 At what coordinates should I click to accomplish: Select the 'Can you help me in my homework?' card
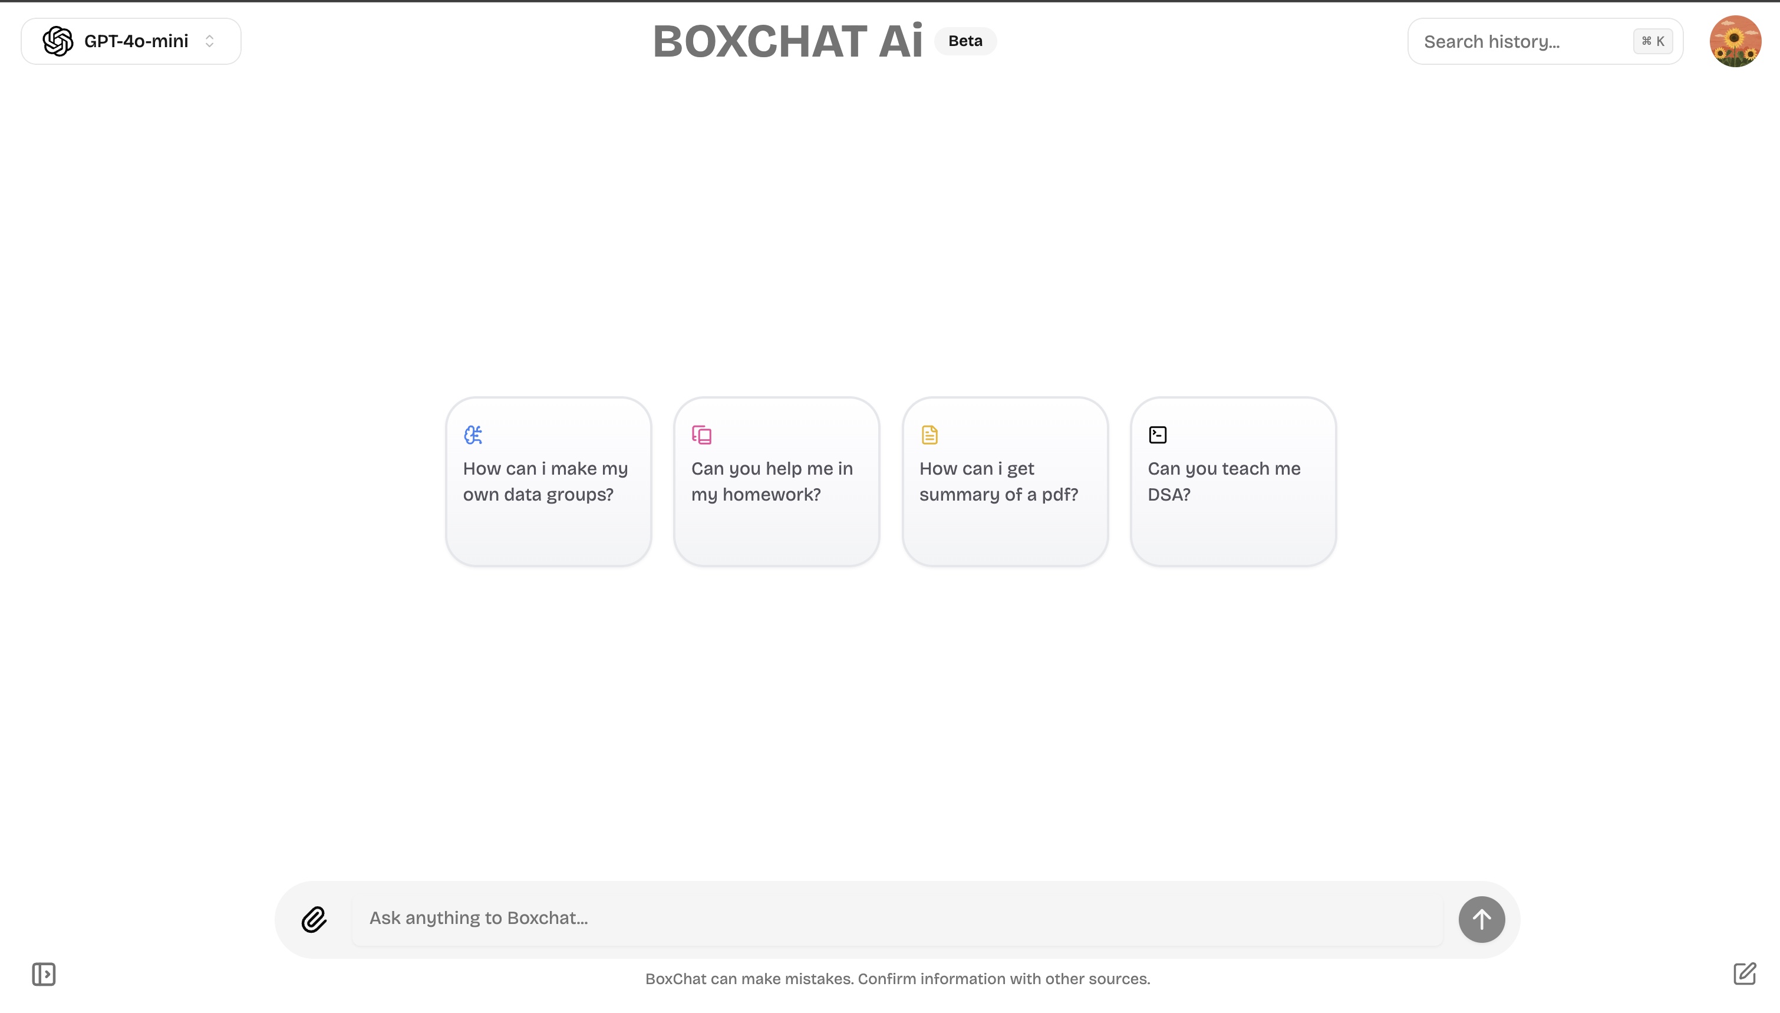(x=777, y=481)
